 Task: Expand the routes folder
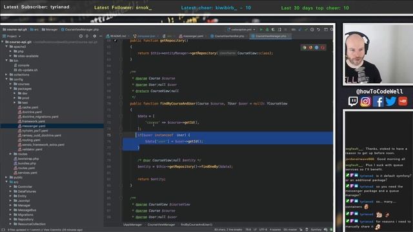click(x=11, y=154)
